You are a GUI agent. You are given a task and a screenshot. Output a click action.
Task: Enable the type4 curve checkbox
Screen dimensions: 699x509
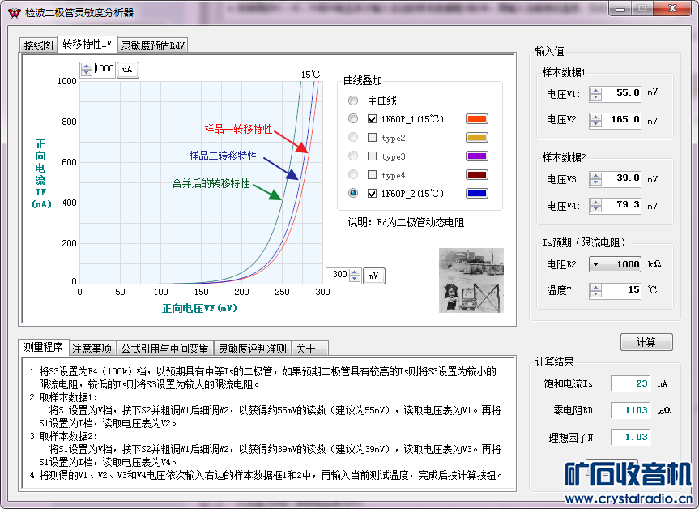[x=373, y=174]
